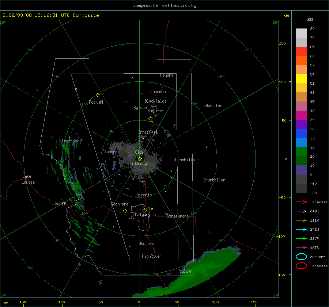Click the Ponoka label
Viewport: 329px width, 307px height.
pos(167,75)
